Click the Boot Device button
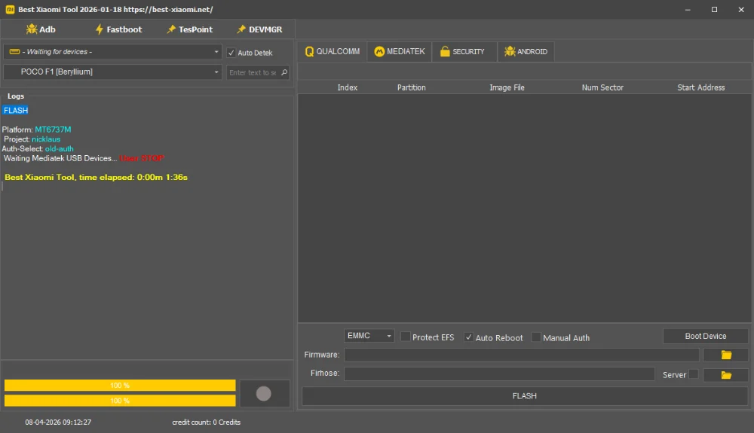754x433 pixels. click(705, 337)
